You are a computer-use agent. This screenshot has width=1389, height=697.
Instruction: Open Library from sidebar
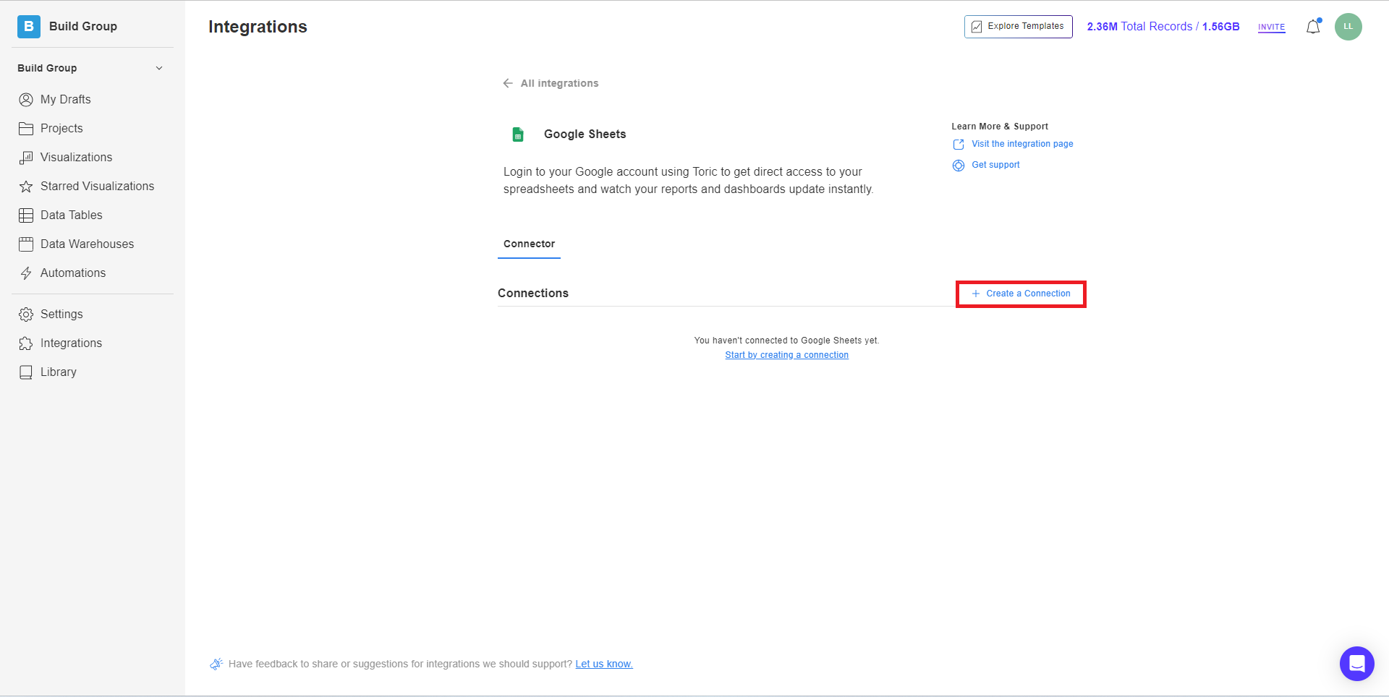58,372
